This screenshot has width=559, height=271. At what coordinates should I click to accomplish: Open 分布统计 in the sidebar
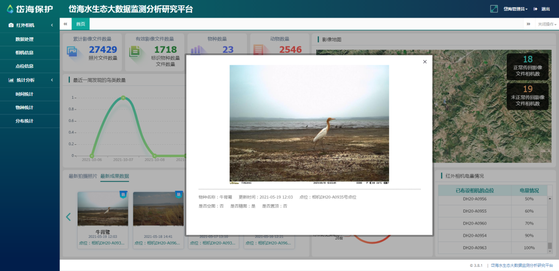click(x=25, y=121)
